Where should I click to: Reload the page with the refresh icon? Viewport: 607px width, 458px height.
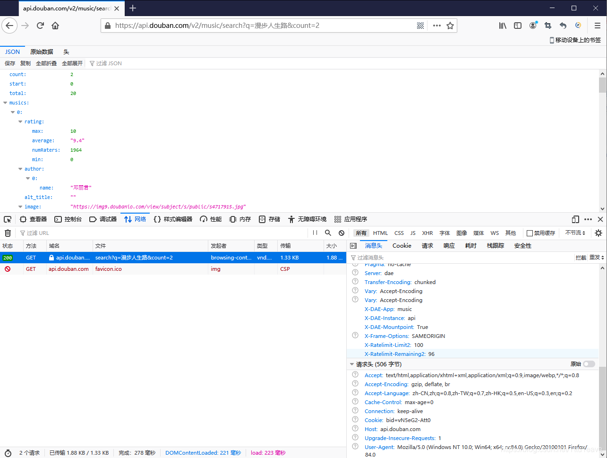pos(41,26)
